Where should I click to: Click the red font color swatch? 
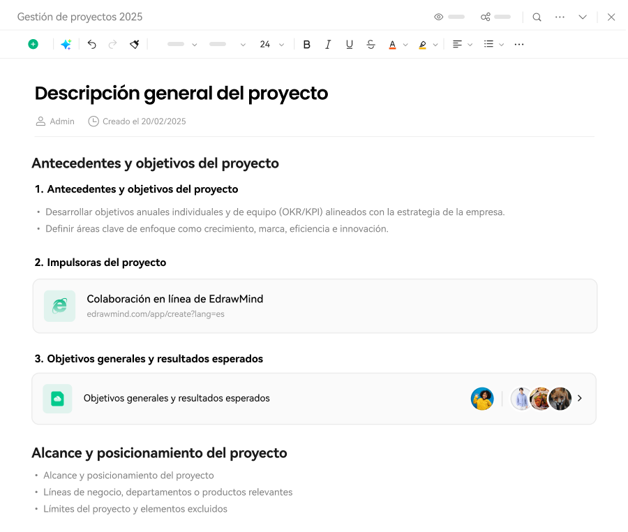pos(392,44)
